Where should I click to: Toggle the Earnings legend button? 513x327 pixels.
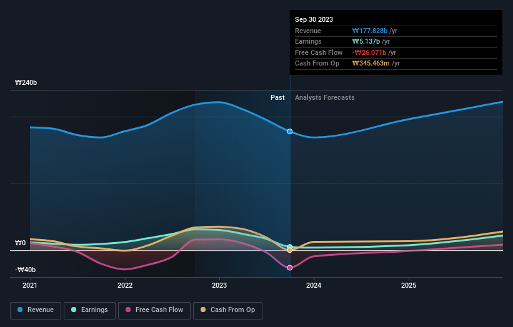(x=89, y=310)
